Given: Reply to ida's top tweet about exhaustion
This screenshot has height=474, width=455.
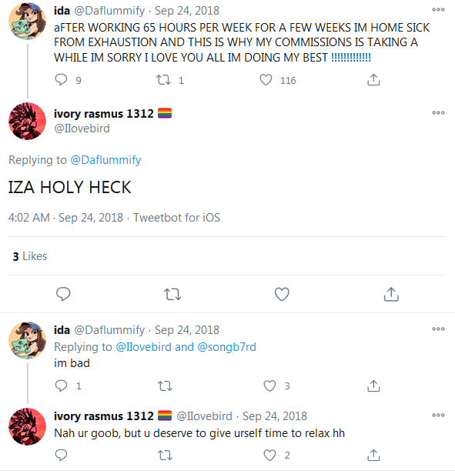Looking at the screenshot, I should (61, 80).
